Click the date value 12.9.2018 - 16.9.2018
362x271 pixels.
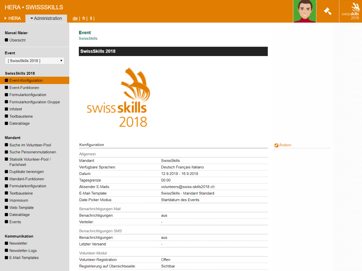tap(179, 174)
